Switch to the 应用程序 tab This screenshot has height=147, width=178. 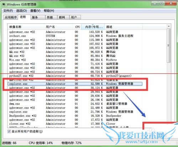pyautogui.click(x=11, y=17)
